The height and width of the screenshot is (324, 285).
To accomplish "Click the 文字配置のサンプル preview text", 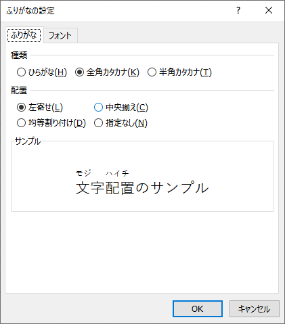I will click(142, 188).
